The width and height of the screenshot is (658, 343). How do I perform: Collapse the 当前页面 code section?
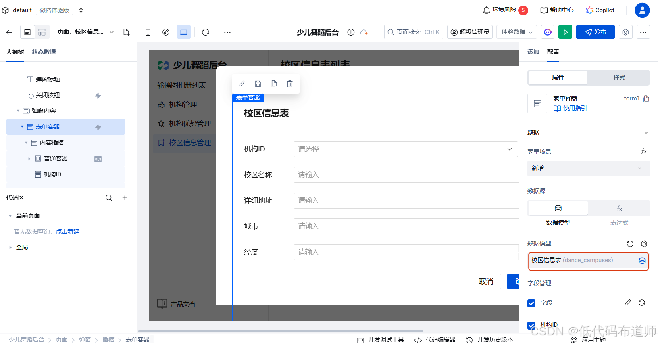pyautogui.click(x=10, y=216)
